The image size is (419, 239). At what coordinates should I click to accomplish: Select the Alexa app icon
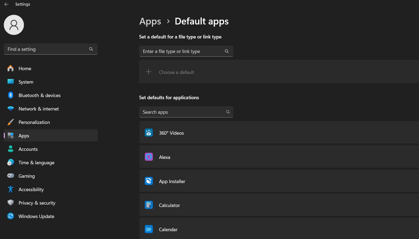coord(149,157)
